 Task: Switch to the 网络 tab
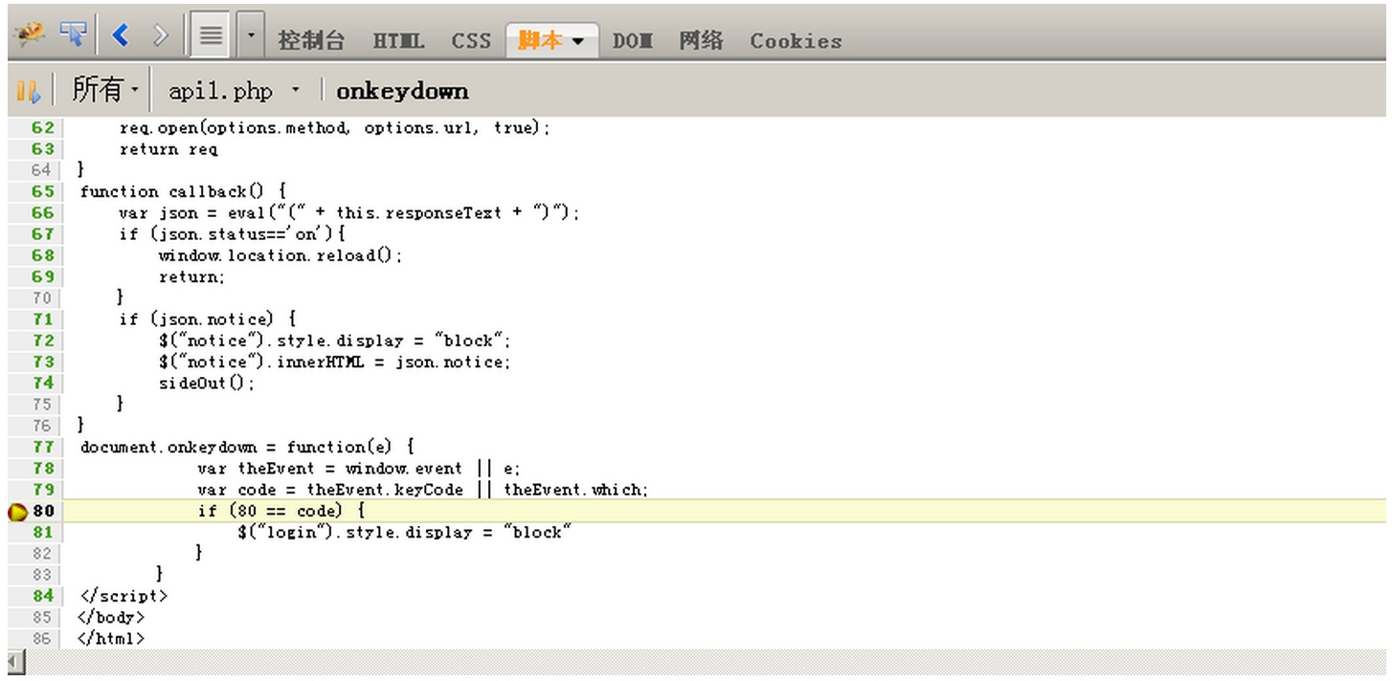tap(702, 40)
